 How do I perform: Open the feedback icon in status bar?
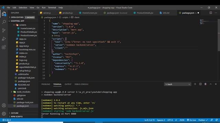[212, 120]
